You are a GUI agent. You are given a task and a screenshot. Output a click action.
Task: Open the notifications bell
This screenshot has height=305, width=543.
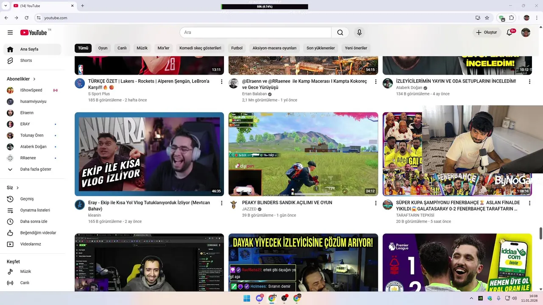point(510,33)
